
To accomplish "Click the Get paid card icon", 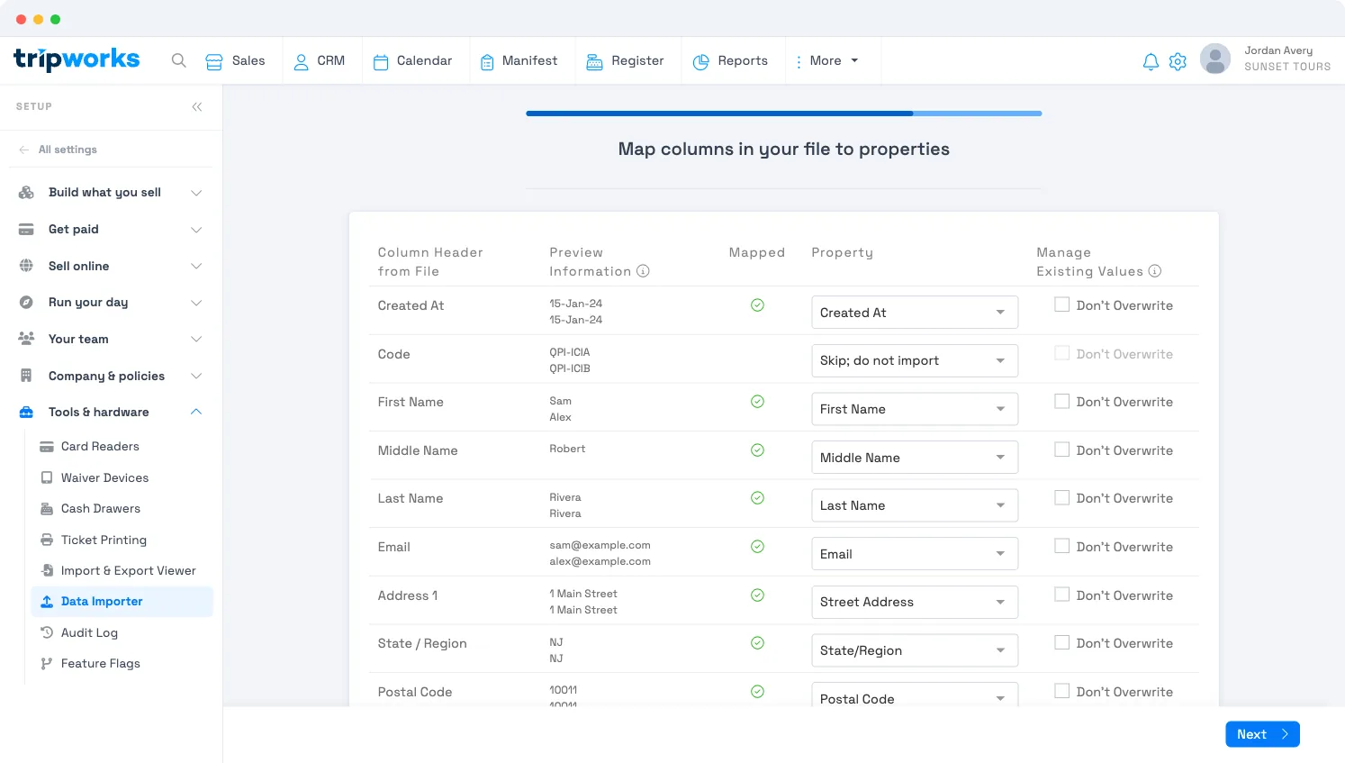I will [x=26, y=229].
